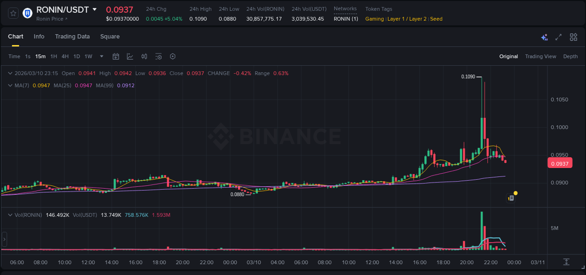Open extra timeframe options dropdown arrow
Screen dimensions: 586x275
[x=101, y=56]
